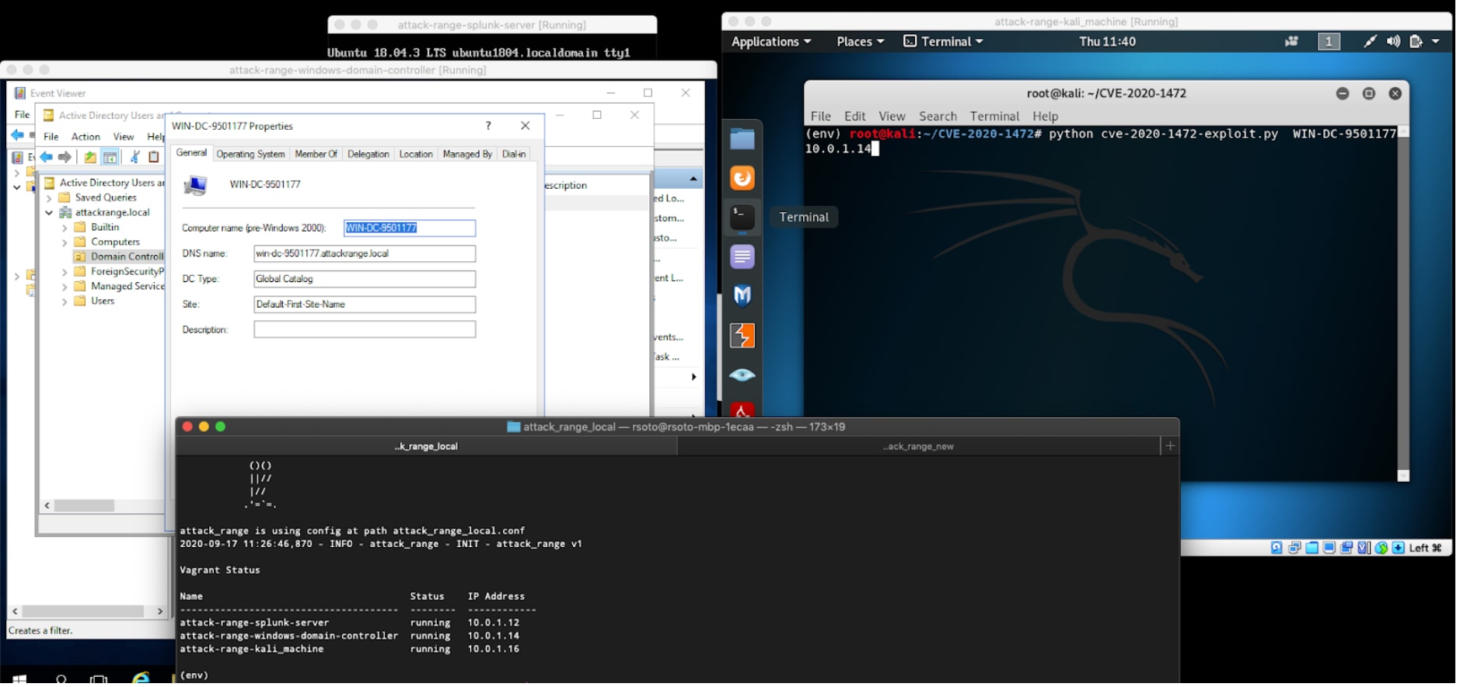The height and width of the screenshot is (687, 1460).
Task: Open text editor icon in Kali dock
Action: point(742,256)
